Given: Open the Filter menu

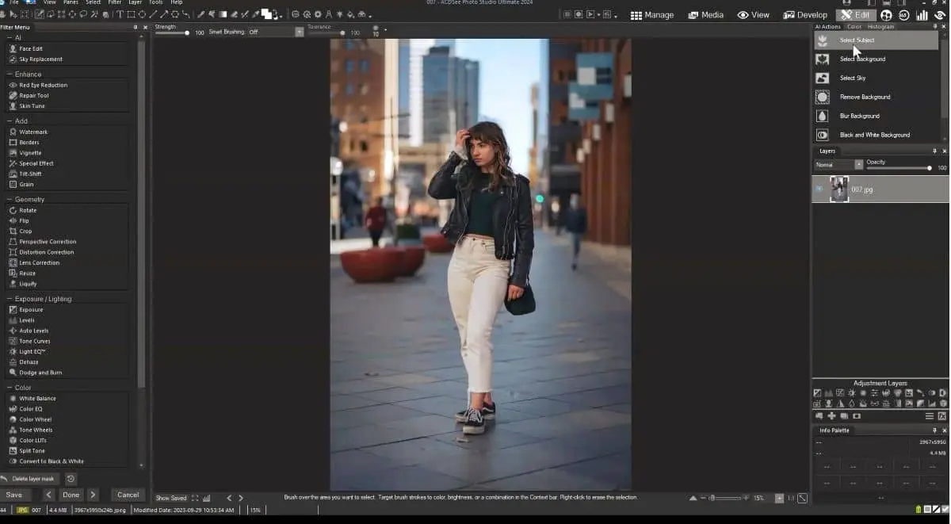Looking at the screenshot, I should (x=115, y=2).
